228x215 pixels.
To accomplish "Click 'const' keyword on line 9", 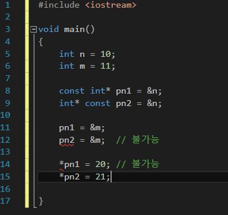I will pyautogui.click(x=98, y=103).
